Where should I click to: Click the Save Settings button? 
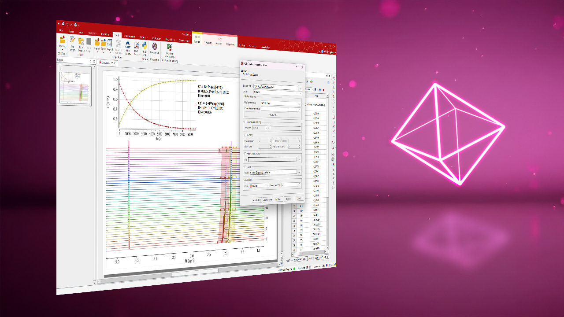(257, 199)
